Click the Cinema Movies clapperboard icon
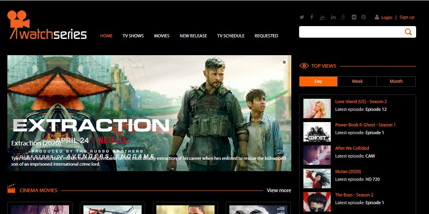 coord(11,189)
